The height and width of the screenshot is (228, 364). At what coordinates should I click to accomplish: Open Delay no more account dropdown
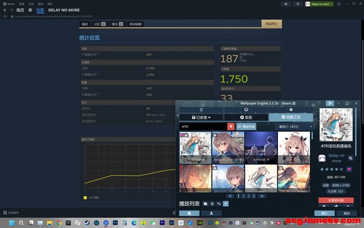point(319,4)
